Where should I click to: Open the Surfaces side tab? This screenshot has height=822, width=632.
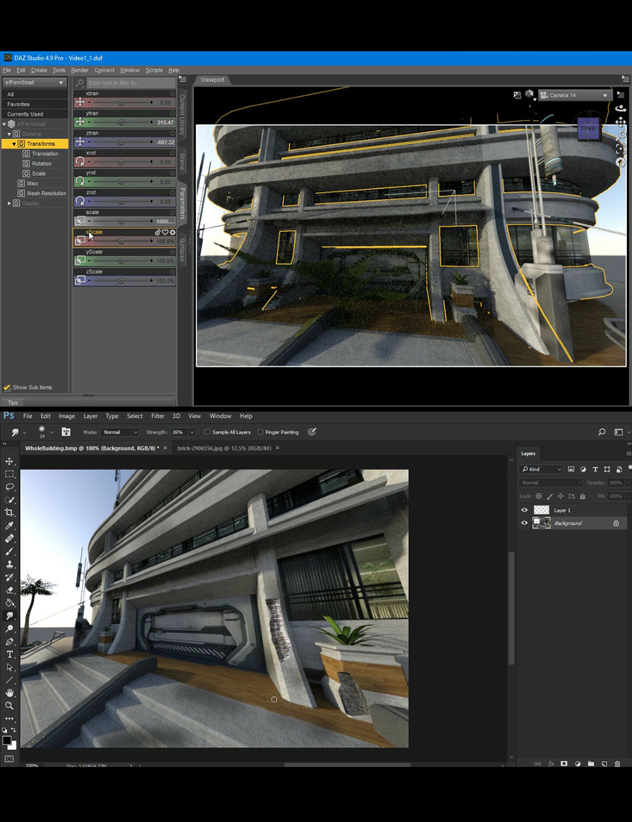182,250
